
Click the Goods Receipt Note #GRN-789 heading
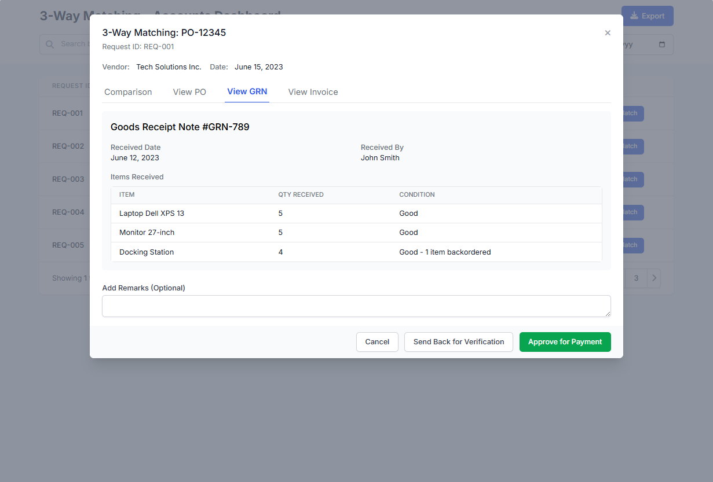pos(180,127)
